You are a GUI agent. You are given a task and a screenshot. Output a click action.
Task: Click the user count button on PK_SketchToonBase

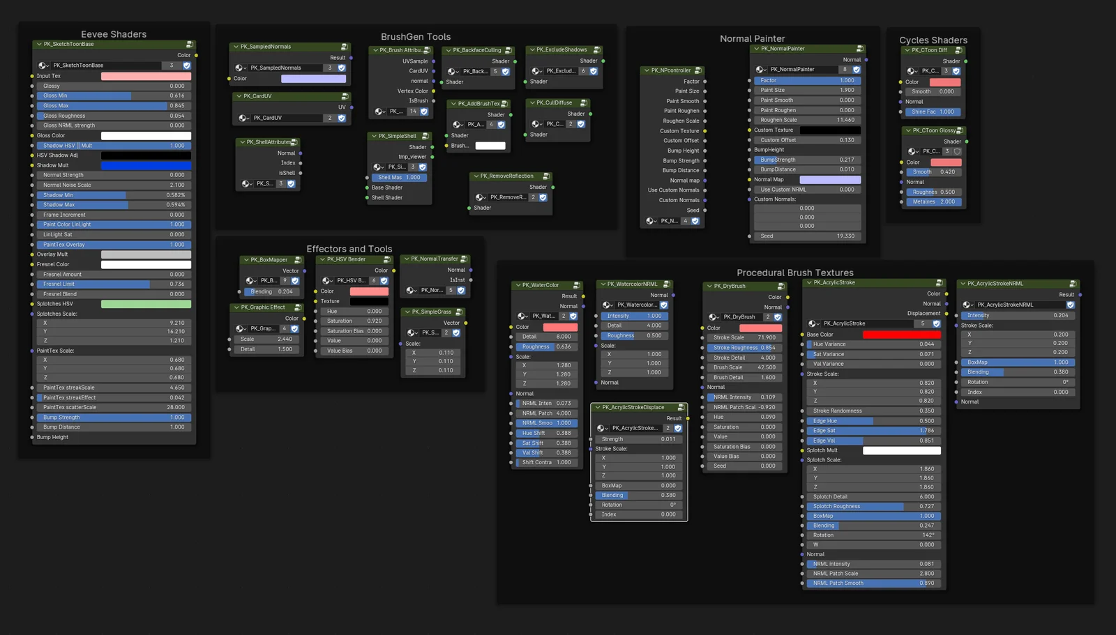pyautogui.click(x=171, y=65)
